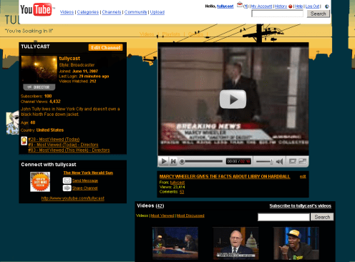Go to My Account link
The height and width of the screenshot is (262, 355).
pyautogui.click(x=261, y=6)
